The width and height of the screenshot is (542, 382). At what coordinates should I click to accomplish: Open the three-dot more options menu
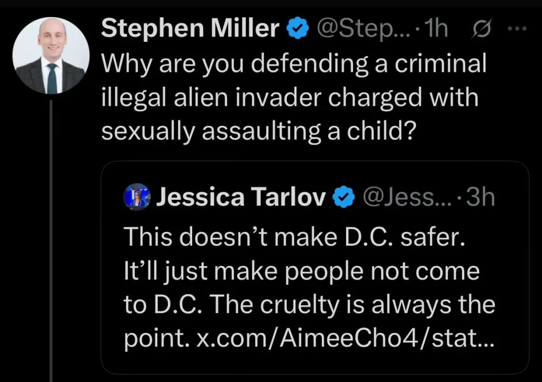click(x=514, y=30)
